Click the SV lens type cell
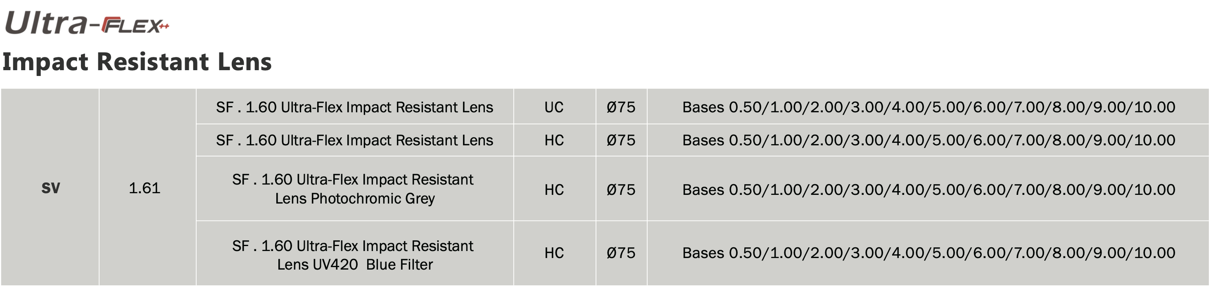1211x289 pixels. coord(50,188)
